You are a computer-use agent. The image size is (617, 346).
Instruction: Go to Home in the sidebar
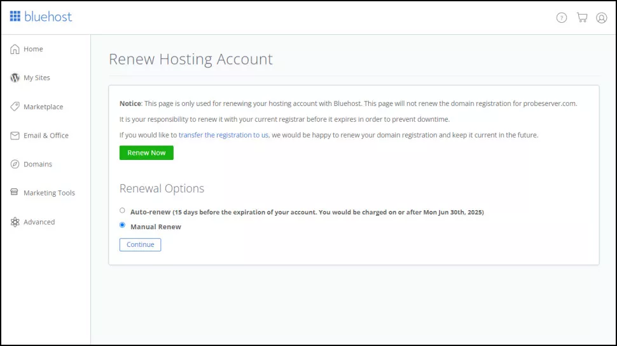point(33,49)
